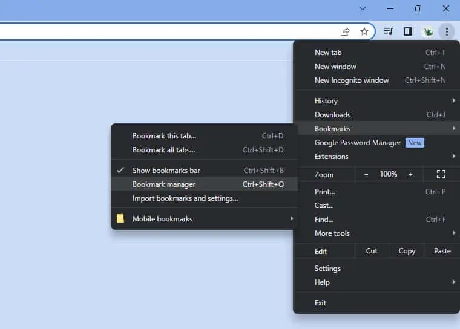
Task: Select New Incognito window
Action: pos(352,80)
